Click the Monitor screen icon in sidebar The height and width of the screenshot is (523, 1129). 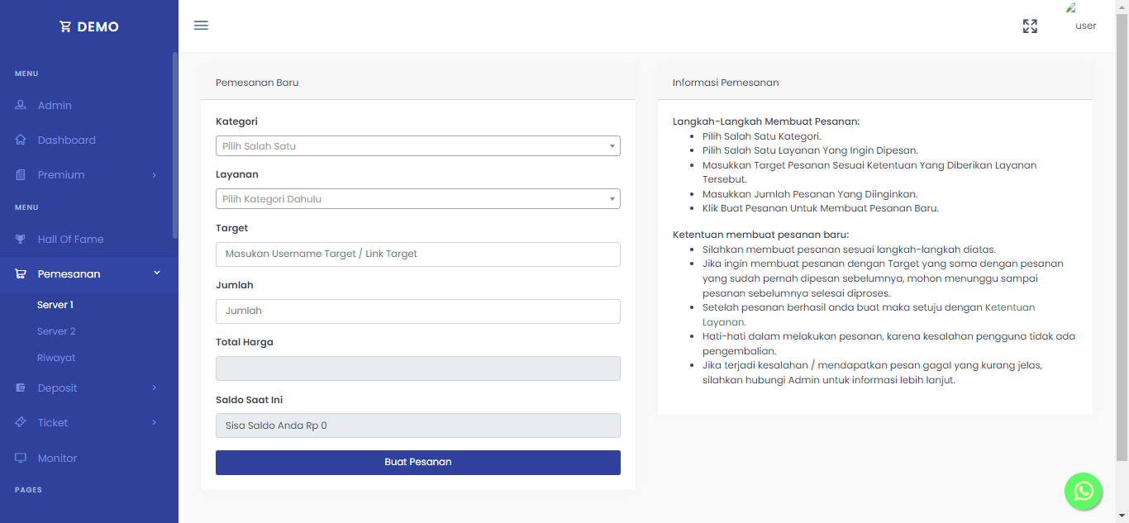(x=21, y=458)
